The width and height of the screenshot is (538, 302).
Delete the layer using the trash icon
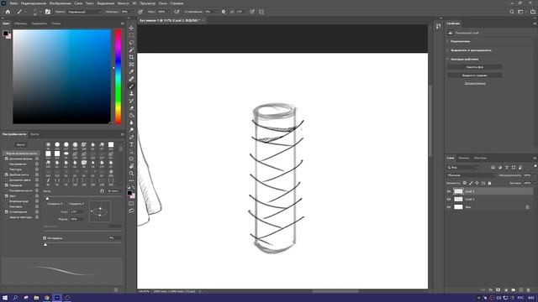click(529, 290)
